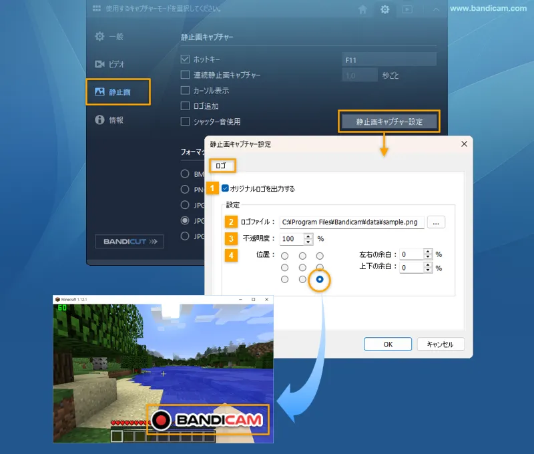The height and width of the screenshot is (454, 534).
Task: Select bottom-center logo position radio
Action: tap(302, 279)
